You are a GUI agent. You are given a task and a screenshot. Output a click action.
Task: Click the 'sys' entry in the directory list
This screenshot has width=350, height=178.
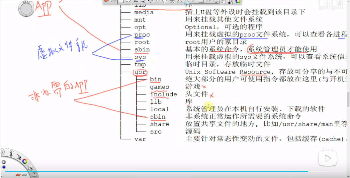tap(140, 57)
